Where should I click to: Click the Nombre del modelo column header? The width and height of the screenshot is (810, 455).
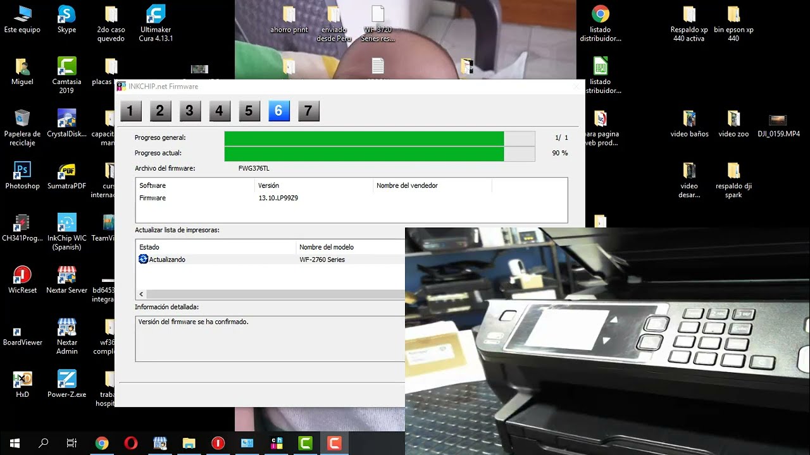[x=327, y=247]
